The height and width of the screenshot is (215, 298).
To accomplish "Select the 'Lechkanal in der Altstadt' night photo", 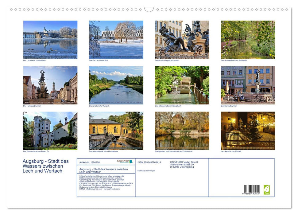I will (x=248, y=130).
